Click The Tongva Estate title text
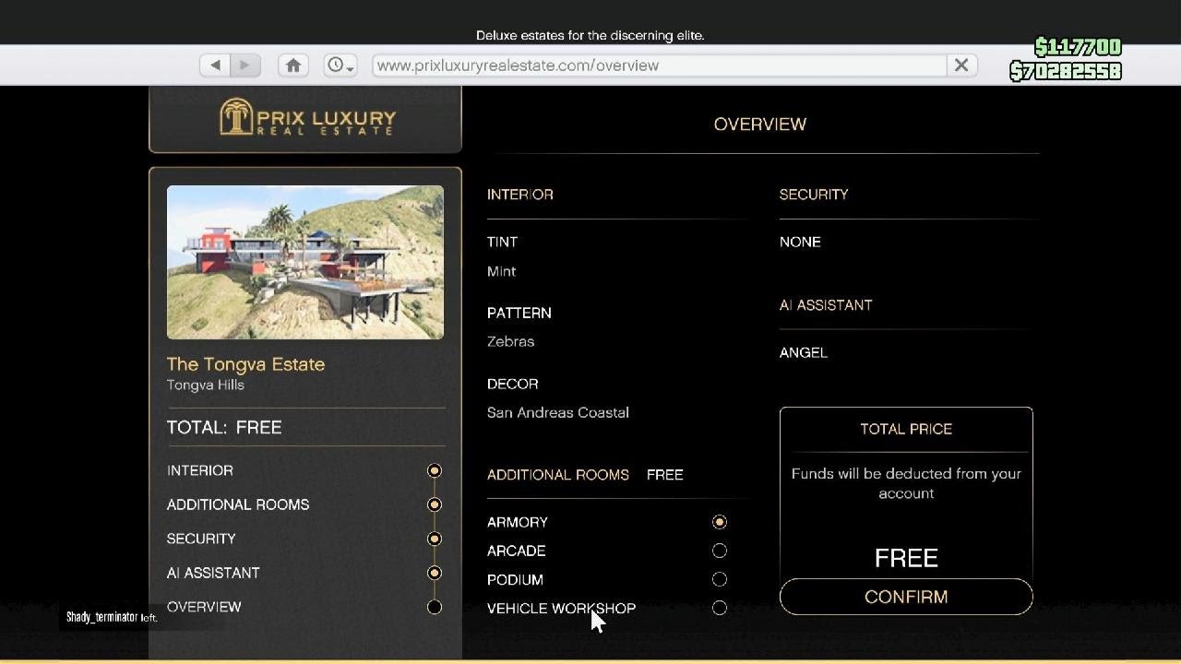1181x664 pixels. 246,364
